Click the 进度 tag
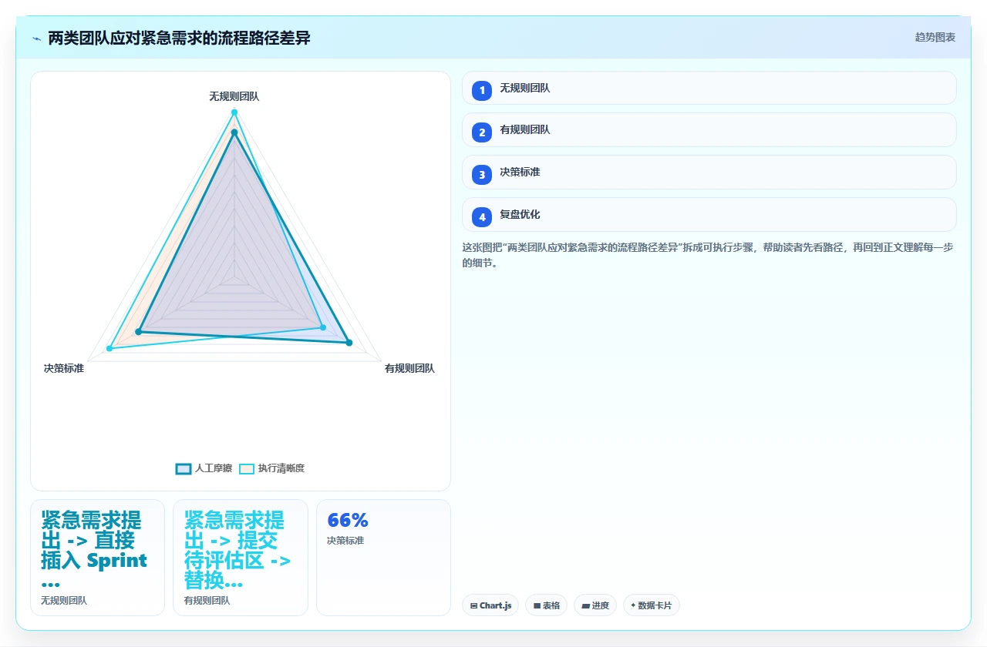This screenshot has height=647, width=987. coord(595,605)
